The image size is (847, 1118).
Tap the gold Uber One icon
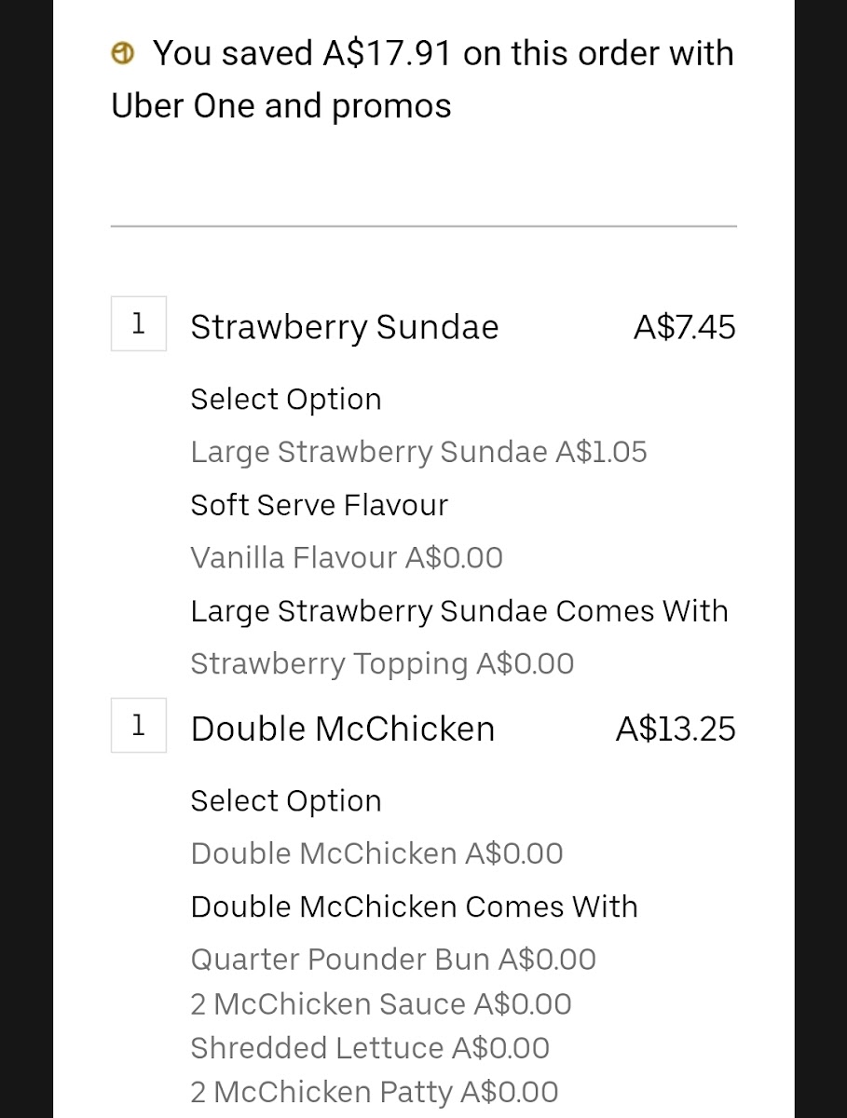pos(123,54)
